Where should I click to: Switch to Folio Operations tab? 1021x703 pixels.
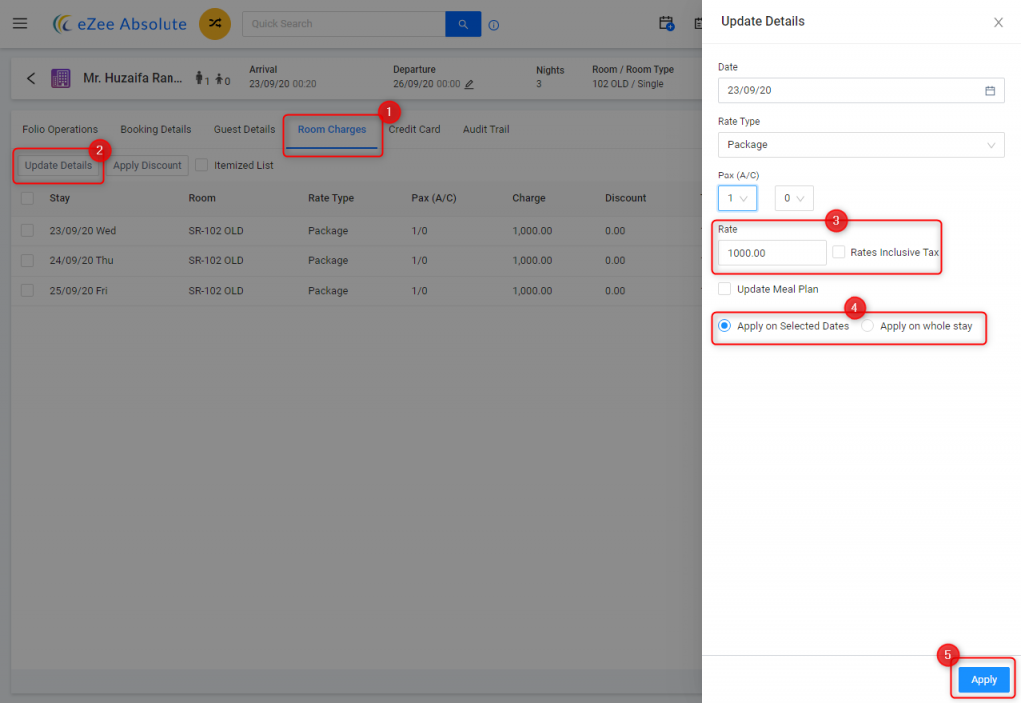pos(60,129)
